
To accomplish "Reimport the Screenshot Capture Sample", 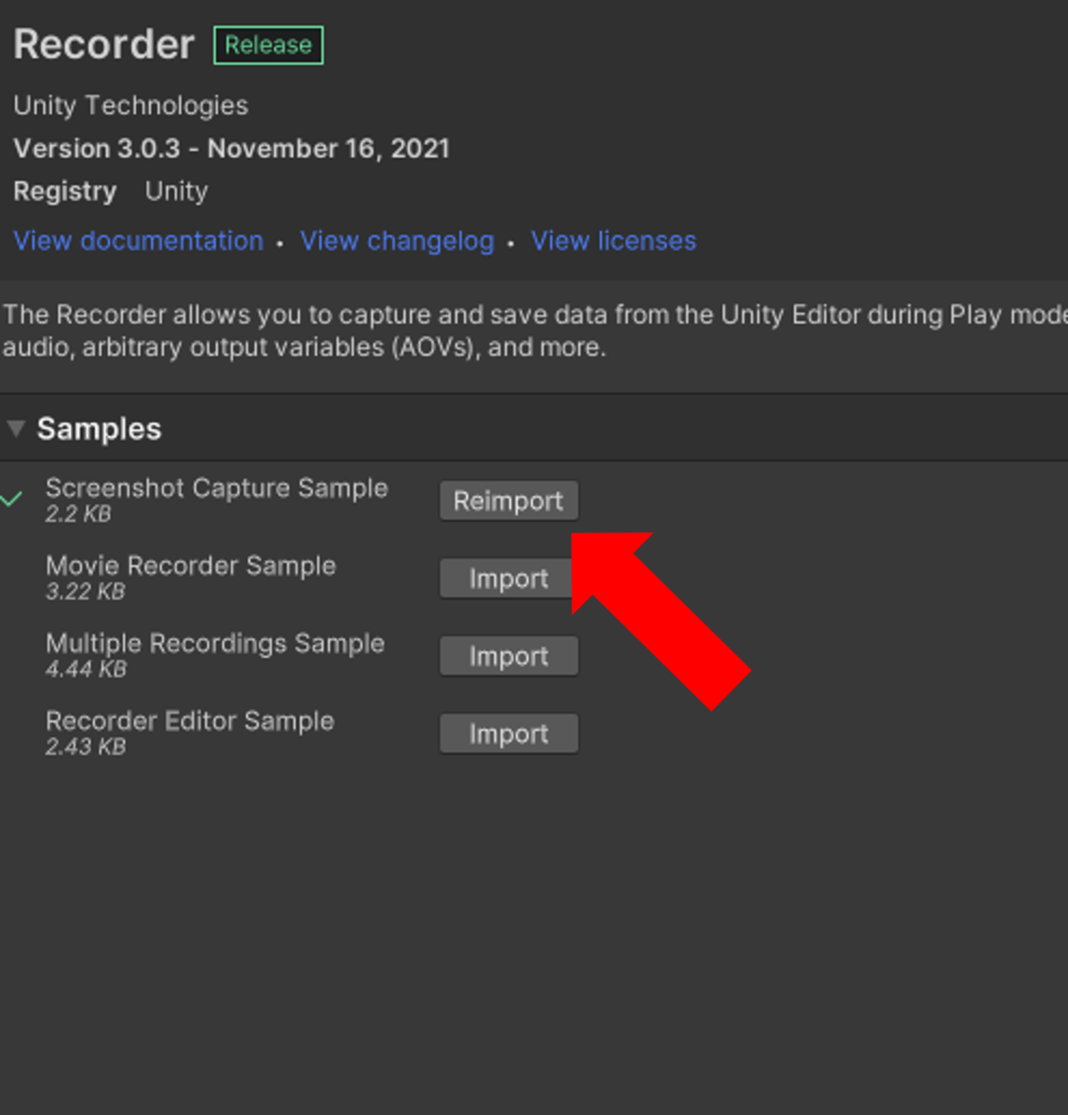I will tap(508, 501).
